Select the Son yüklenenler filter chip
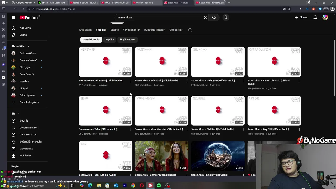The height and width of the screenshot is (189, 336). [x=91, y=40]
